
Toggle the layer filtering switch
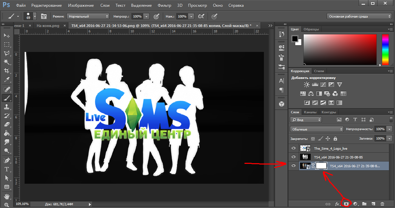click(x=391, y=119)
